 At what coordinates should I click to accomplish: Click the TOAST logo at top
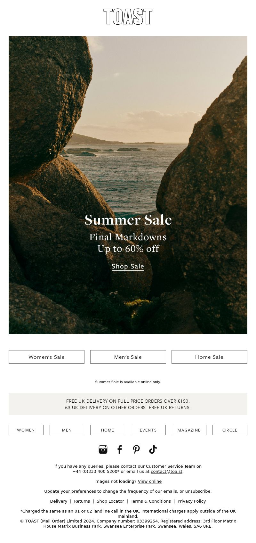pos(128,17)
